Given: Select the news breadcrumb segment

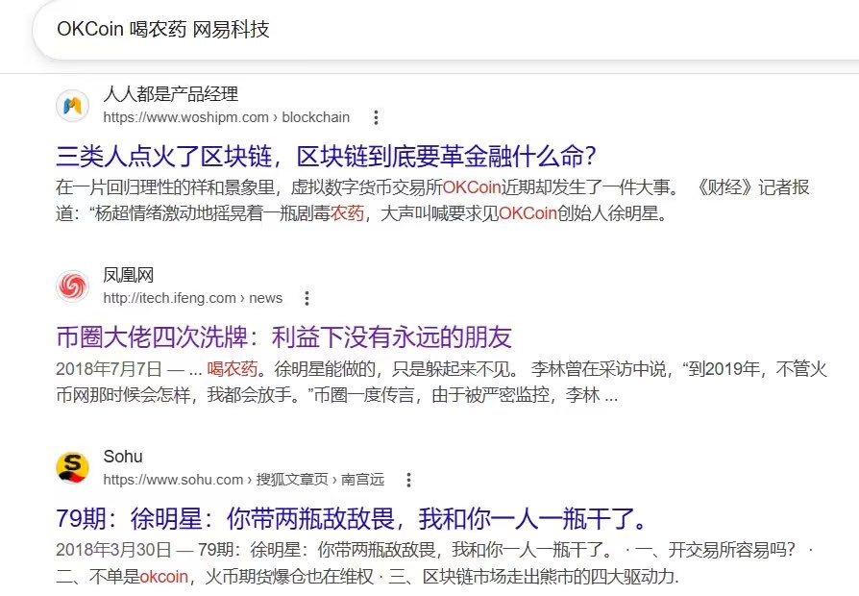Looking at the screenshot, I should click(x=272, y=298).
